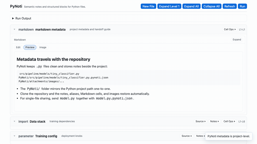
Task: Click the L1-L1 line range label
Action: tap(242, 30)
